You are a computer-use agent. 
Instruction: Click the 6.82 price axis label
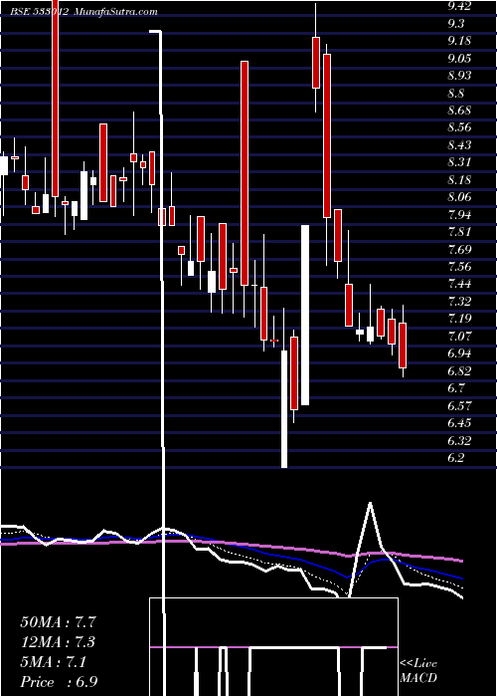tap(459, 370)
